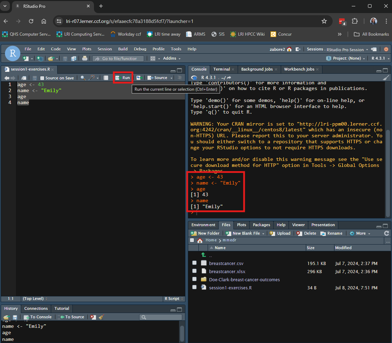This screenshot has height=343, width=392.
Task: Click the Open File folder icon
Action: tap(51, 59)
